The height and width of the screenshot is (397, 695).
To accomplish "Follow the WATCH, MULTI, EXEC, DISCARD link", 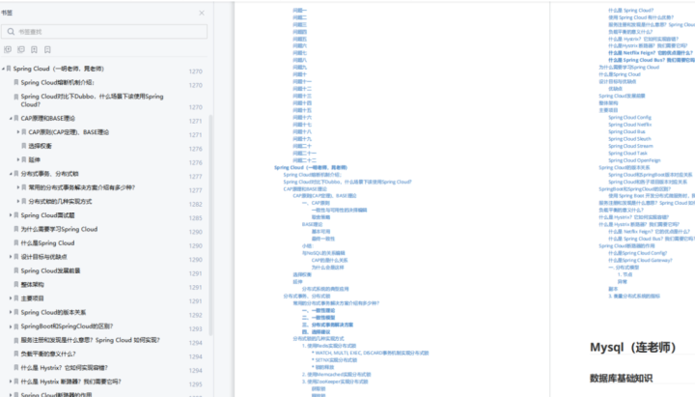I will [x=371, y=354].
